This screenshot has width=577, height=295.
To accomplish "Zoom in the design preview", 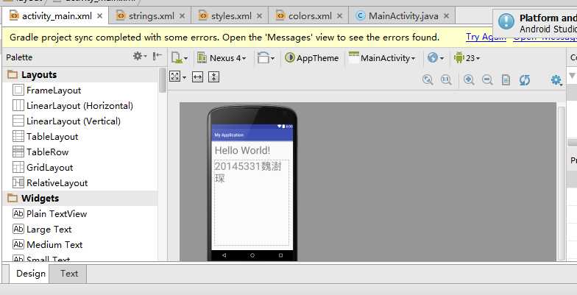I will 469,79.
